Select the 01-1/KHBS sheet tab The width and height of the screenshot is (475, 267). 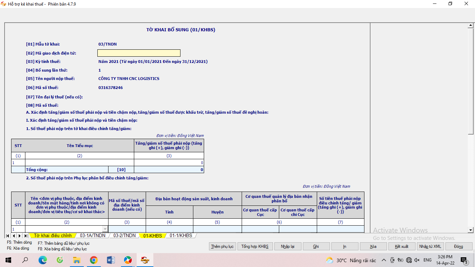pos(181,236)
